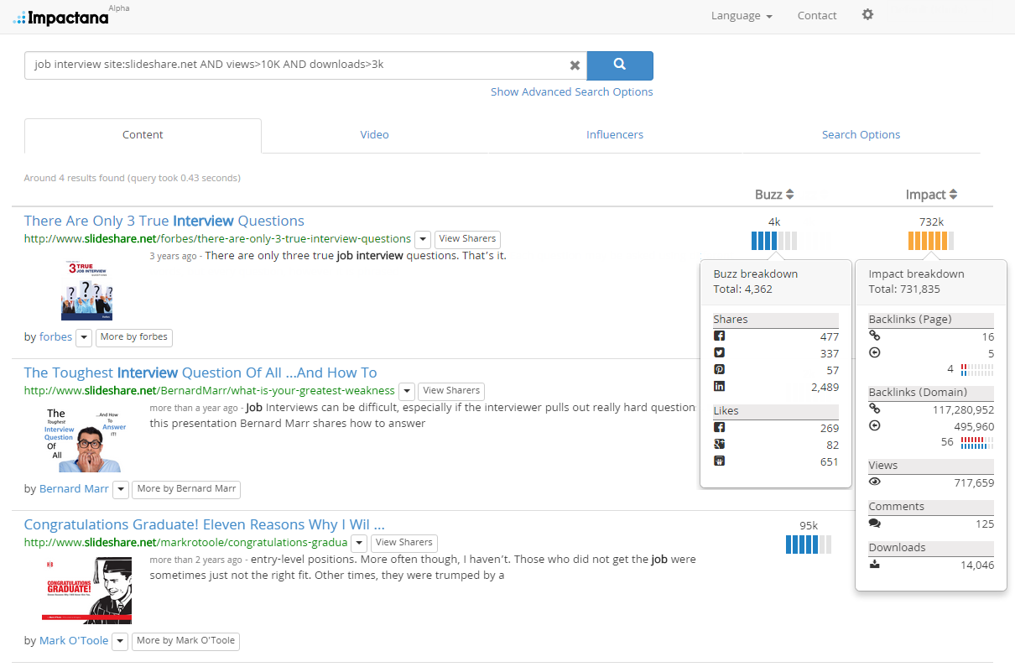Screen dimensions: 1015x667
Task: Click the page backlinks chain icon beside 16
Action: (x=875, y=336)
